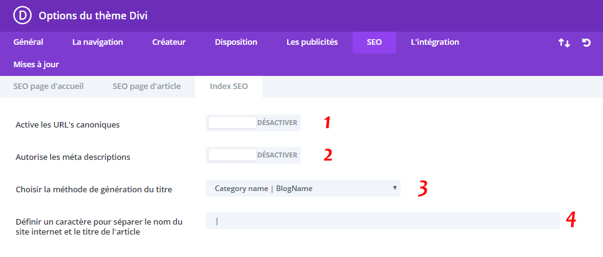This screenshot has width=603, height=257.
Task: Select the Index SEO sub-tab
Action: pyautogui.click(x=229, y=86)
